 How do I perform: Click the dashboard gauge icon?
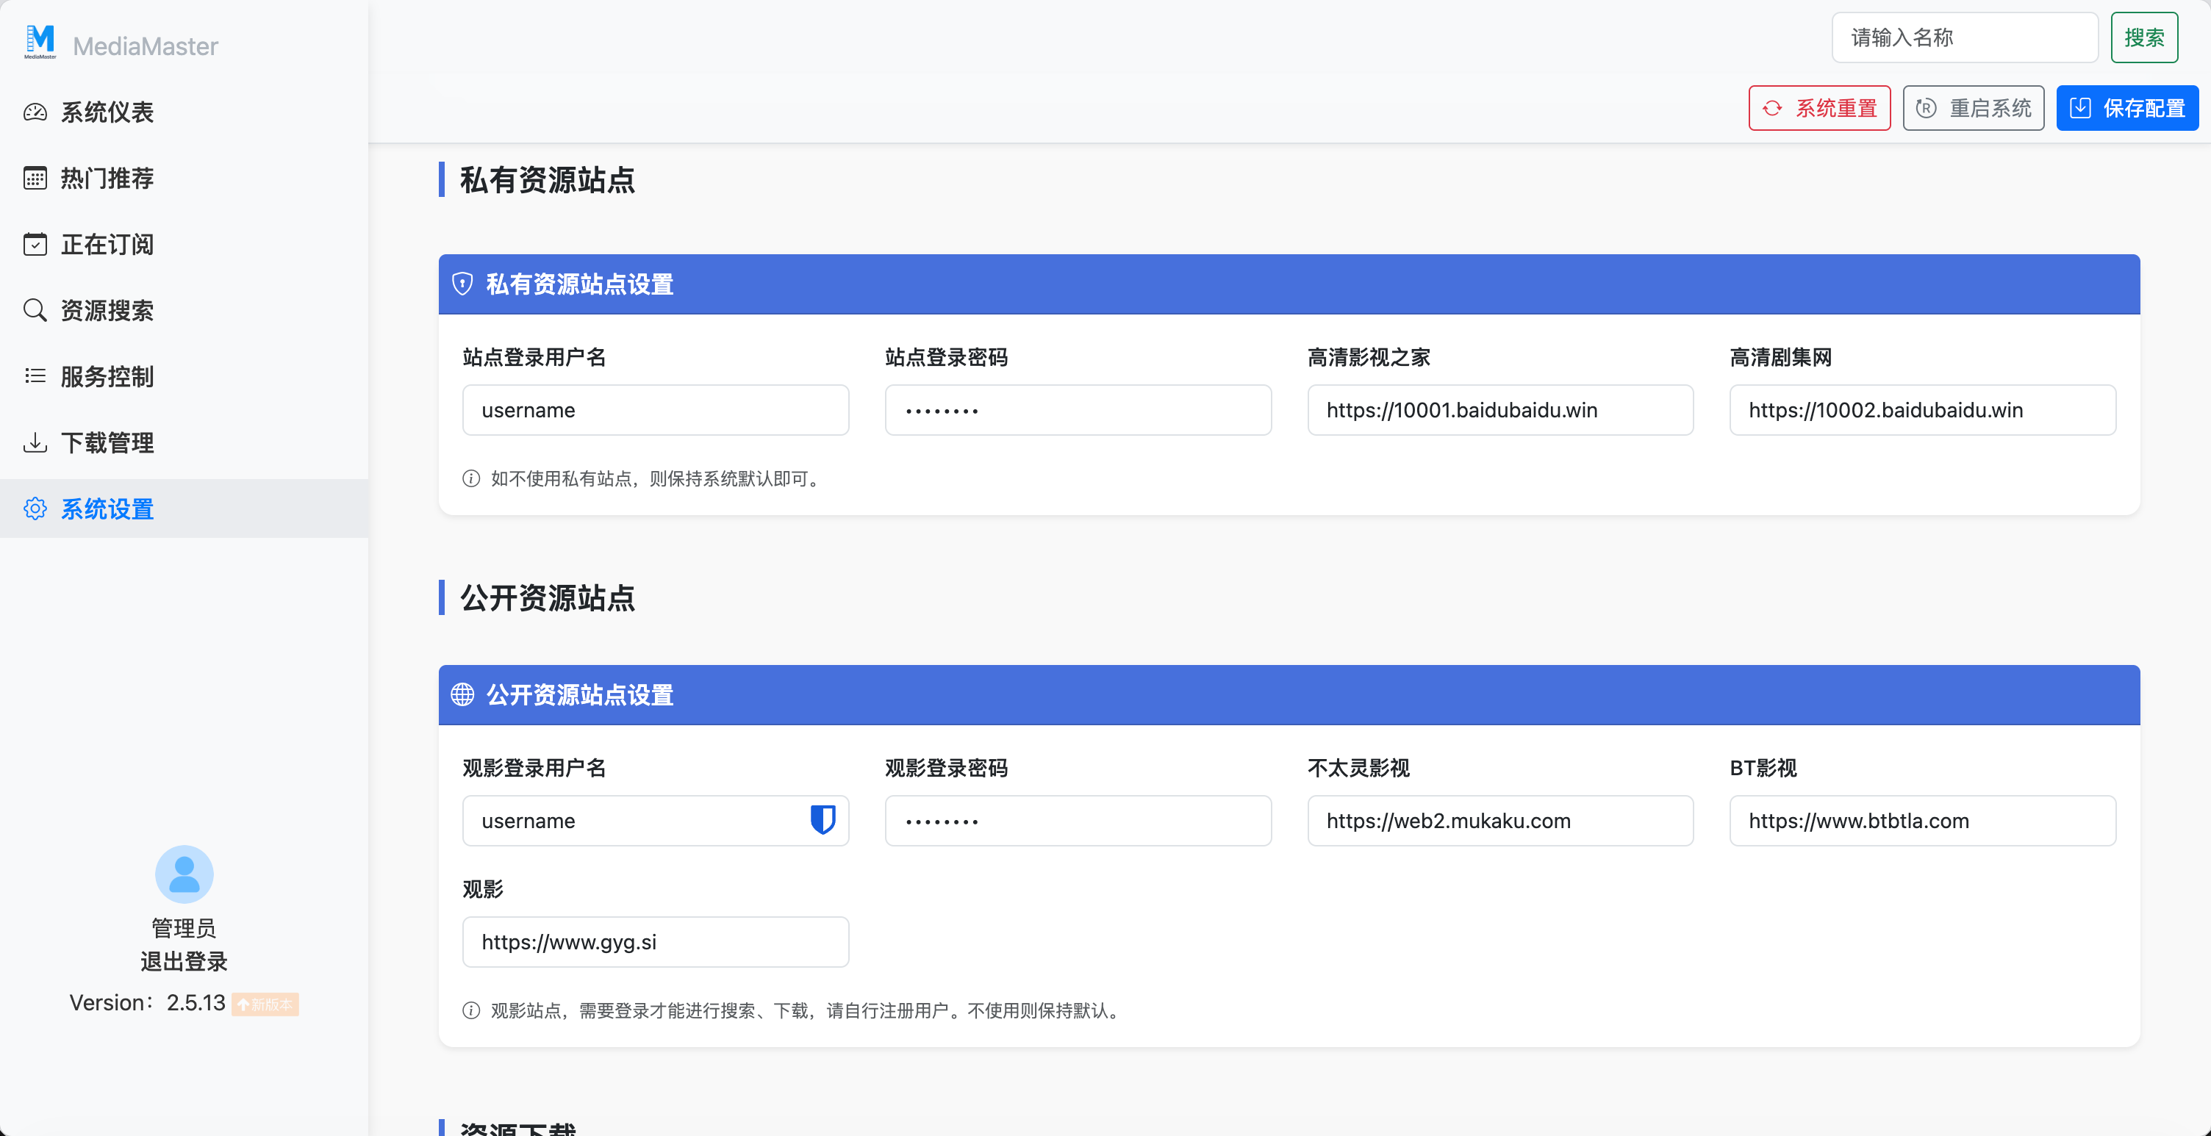pos(35,112)
